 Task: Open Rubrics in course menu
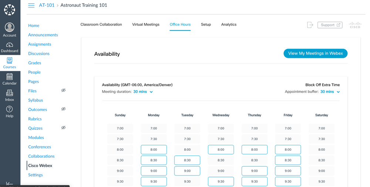(x=35, y=119)
